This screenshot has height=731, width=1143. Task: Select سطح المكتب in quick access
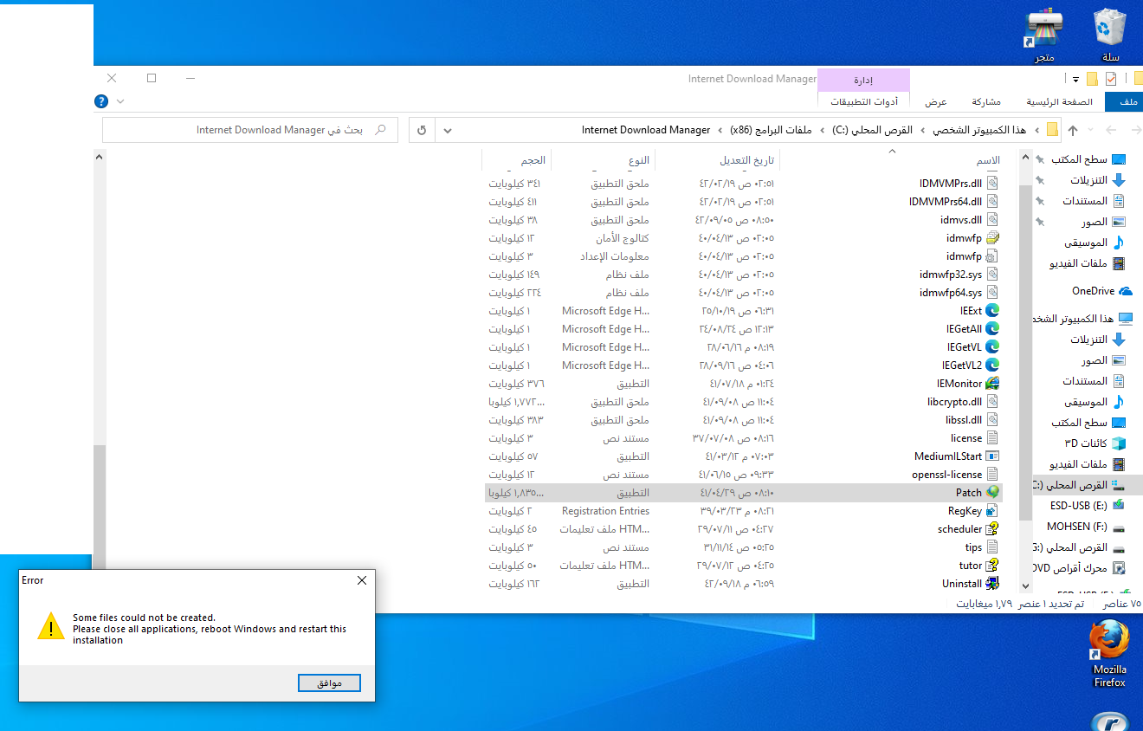point(1090,160)
